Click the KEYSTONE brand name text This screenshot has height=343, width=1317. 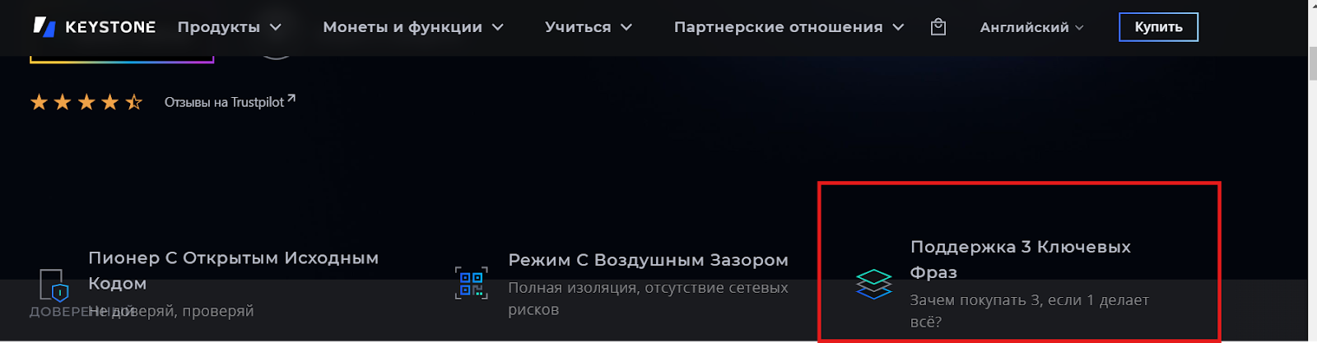point(110,27)
